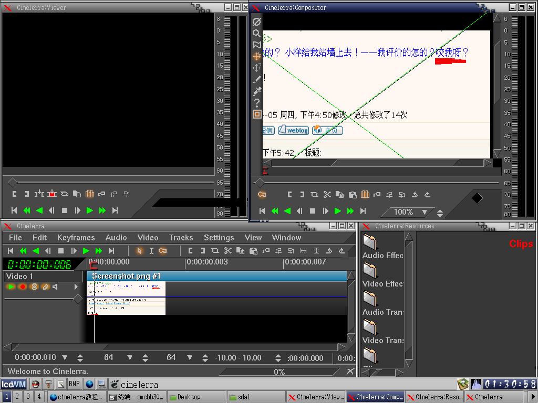Click IceWM start menu button
The image size is (538, 403).
coord(14,385)
